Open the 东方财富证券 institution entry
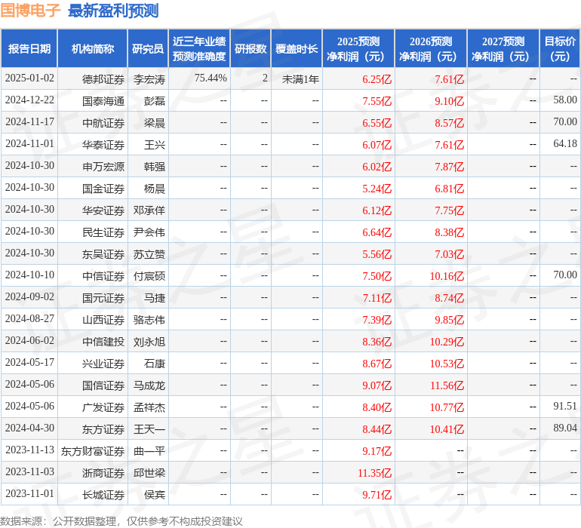 (x=93, y=451)
